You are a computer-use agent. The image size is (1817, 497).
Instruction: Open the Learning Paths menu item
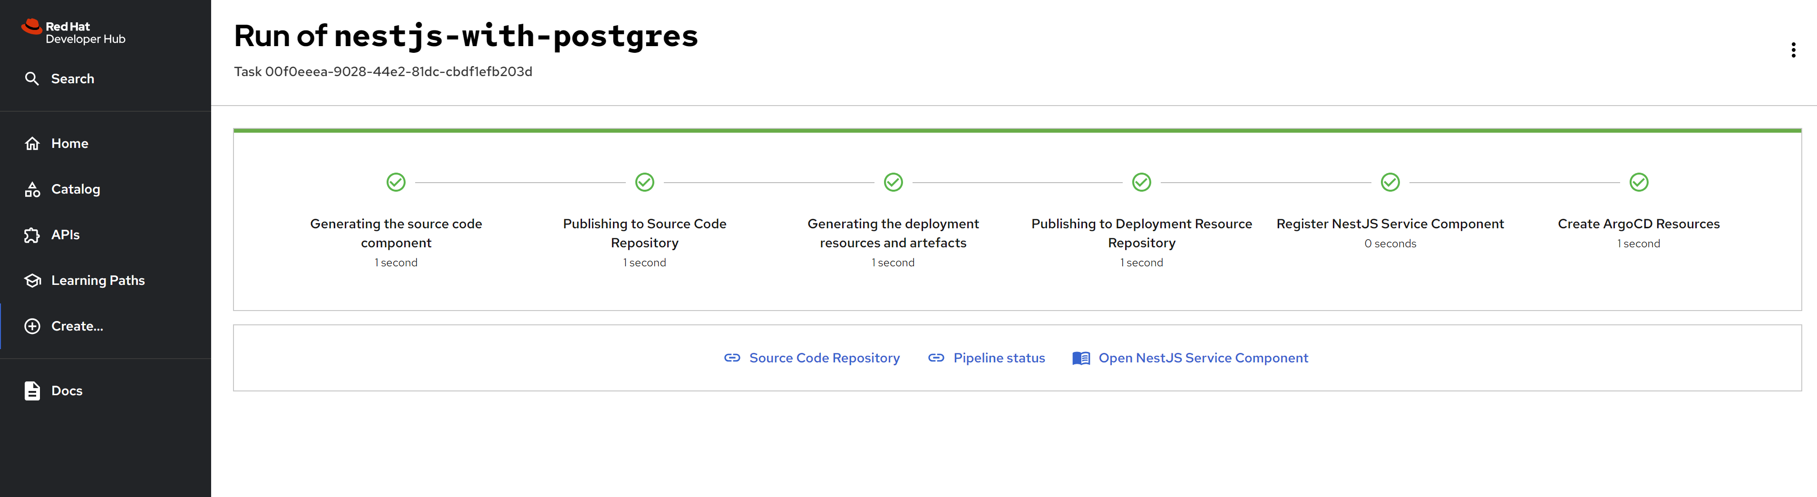(x=98, y=281)
